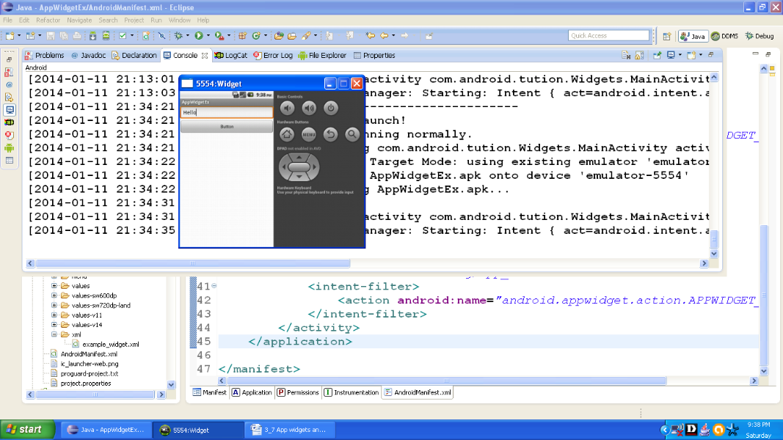Open the Android Virtual Device Manager icon

[x=106, y=36]
